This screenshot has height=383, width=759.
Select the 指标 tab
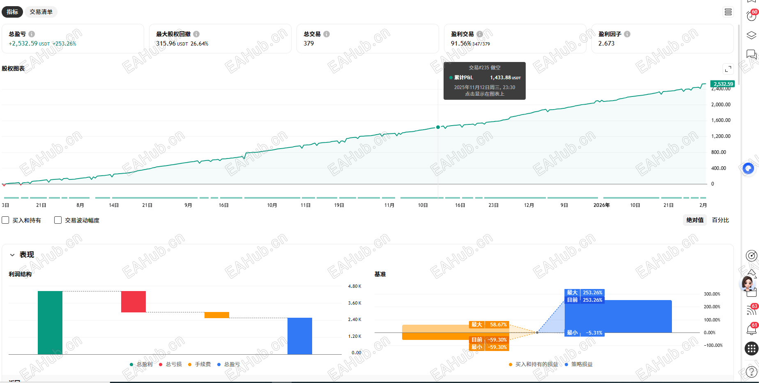coord(12,12)
